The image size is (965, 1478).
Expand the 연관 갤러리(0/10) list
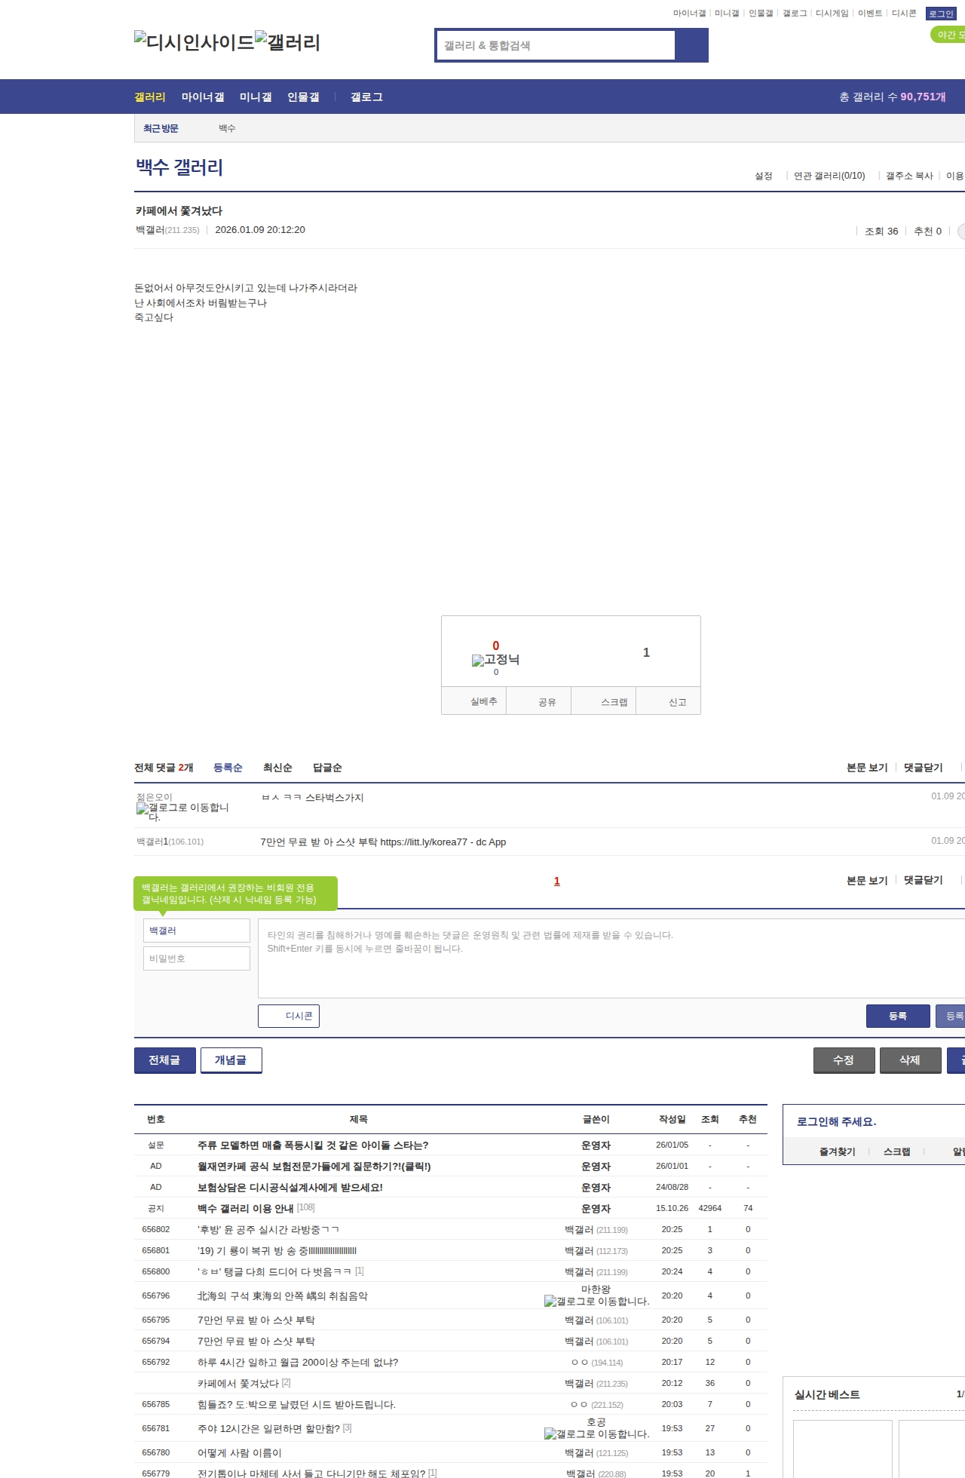click(x=829, y=176)
